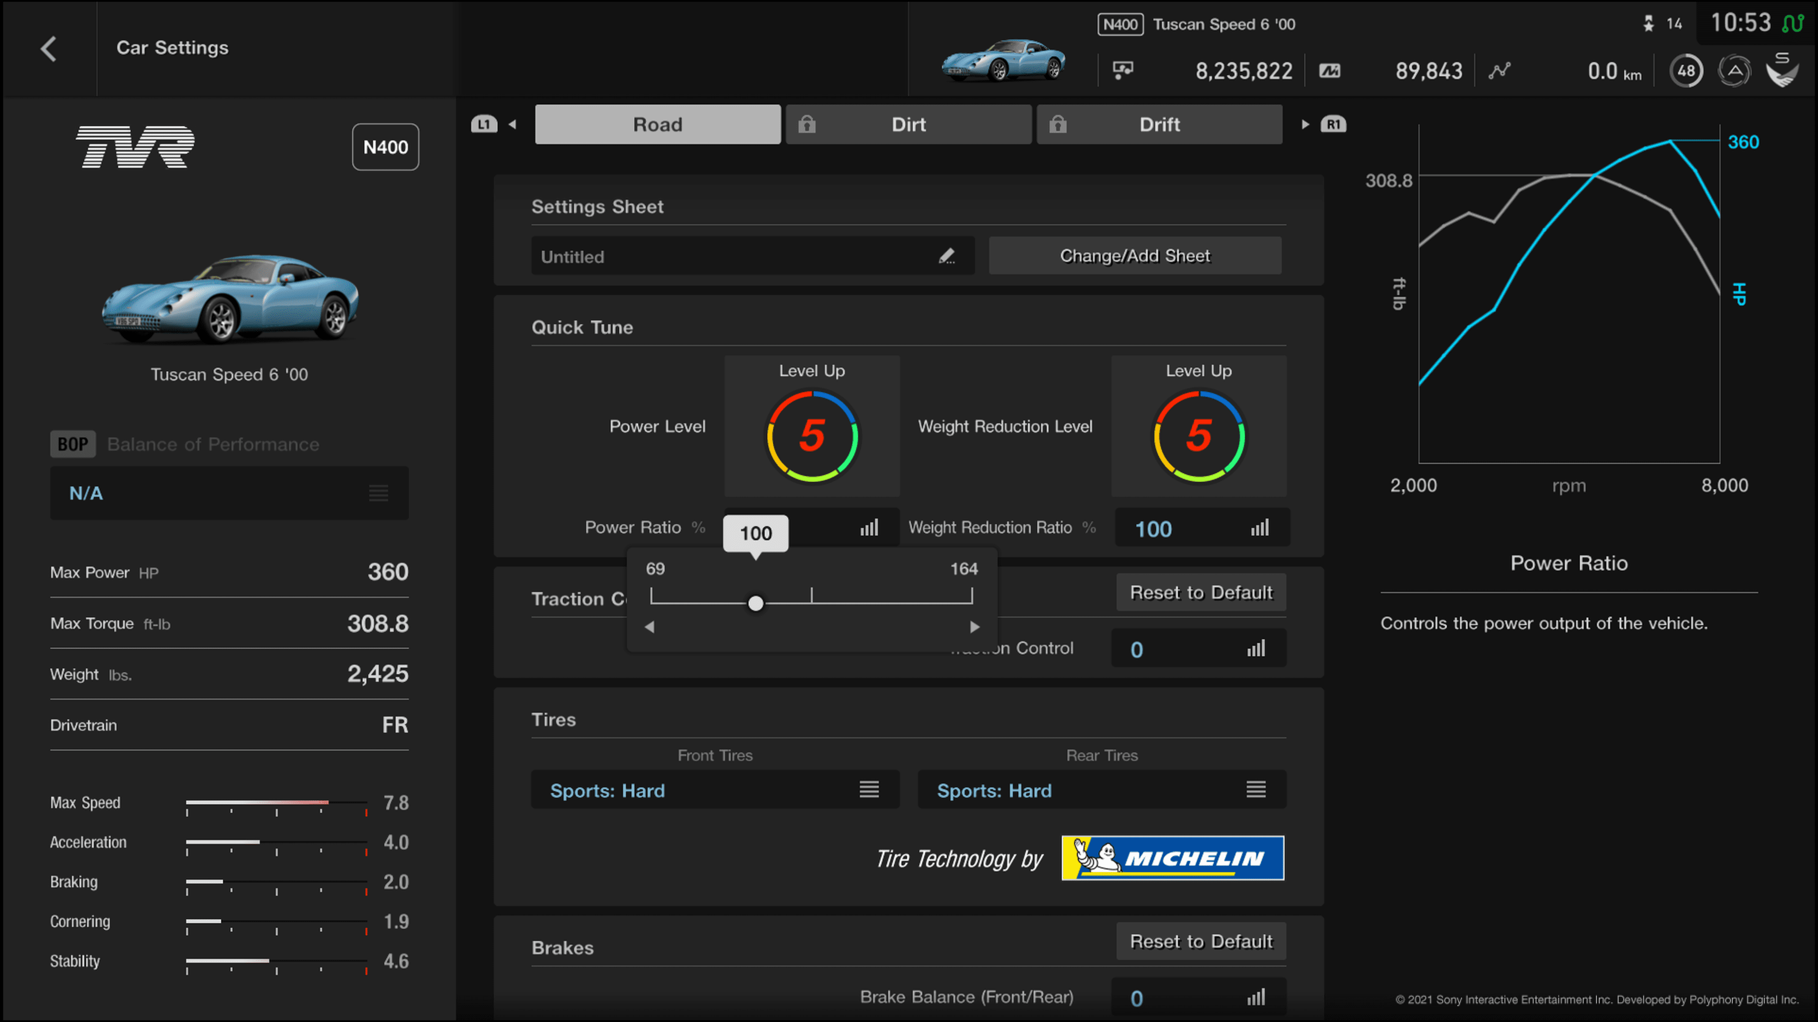Click the Tuscan car thumbnail in the top bar
The image size is (1818, 1022).
pyautogui.click(x=1004, y=61)
